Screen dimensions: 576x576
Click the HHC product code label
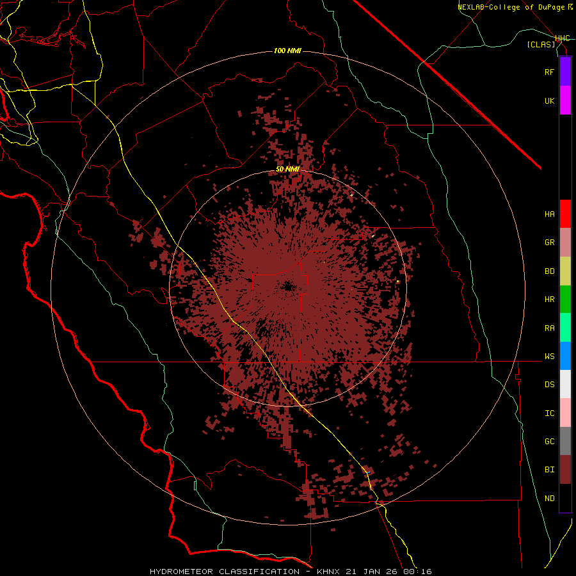point(563,38)
